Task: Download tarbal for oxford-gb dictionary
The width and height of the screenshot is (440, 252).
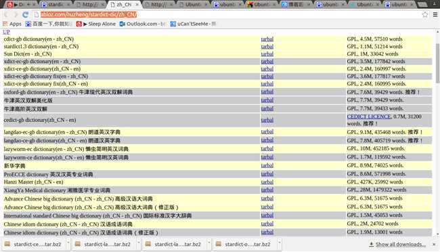Action: [x=267, y=92]
